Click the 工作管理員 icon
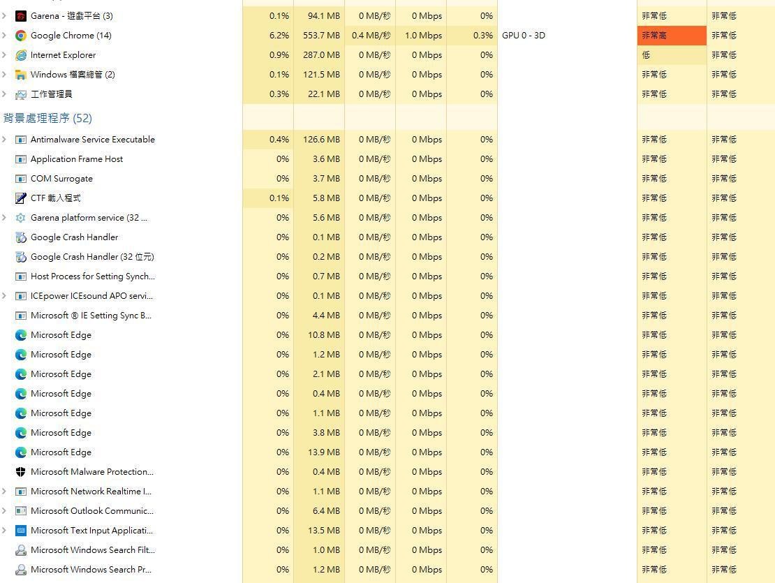 click(21, 94)
